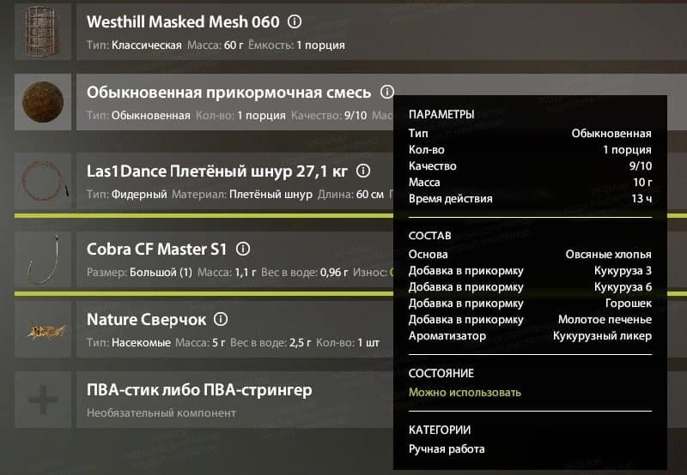
Task: Click the Кукуруза 6 additive
Action: tap(623, 287)
